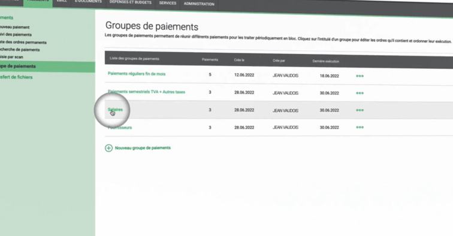453x236 pixels.
Task: Switch to the Services tab
Action: [x=168, y=3]
